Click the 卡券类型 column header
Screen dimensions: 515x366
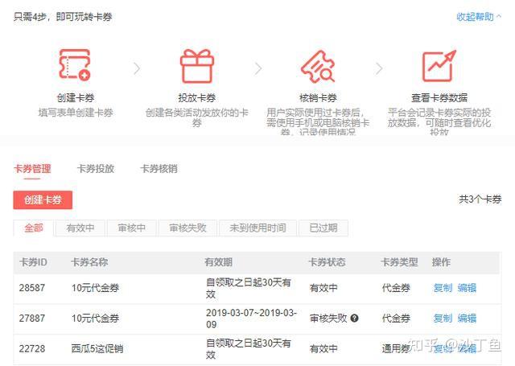coord(399,262)
